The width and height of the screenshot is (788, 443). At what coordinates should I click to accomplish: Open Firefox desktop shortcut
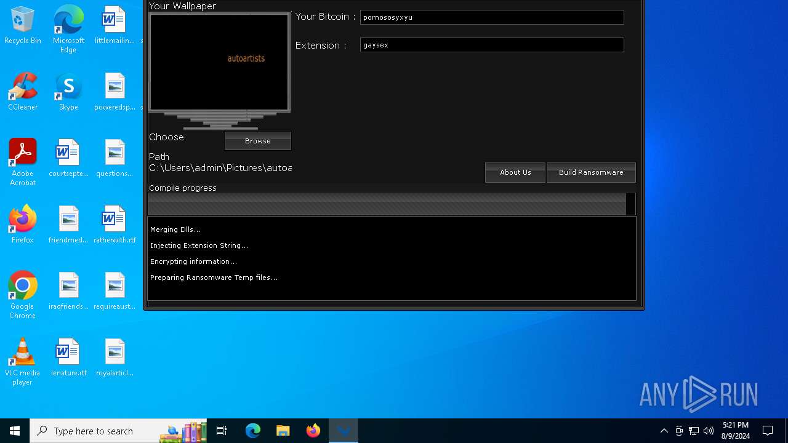pyautogui.click(x=23, y=225)
